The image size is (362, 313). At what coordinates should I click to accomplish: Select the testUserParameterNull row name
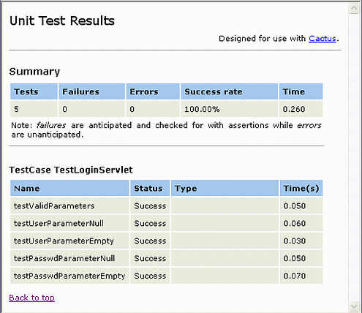[x=59, y=224]
